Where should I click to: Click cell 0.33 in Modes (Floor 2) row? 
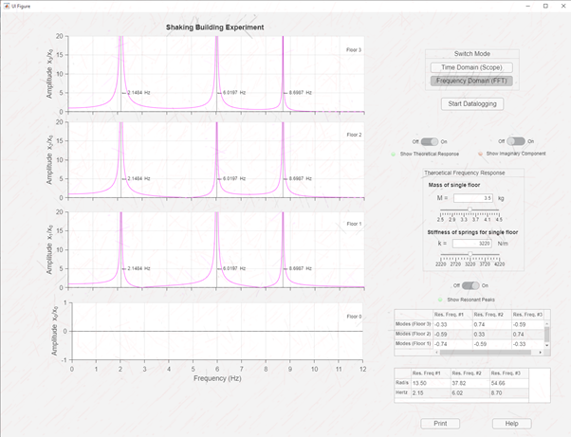coord(491,334)
